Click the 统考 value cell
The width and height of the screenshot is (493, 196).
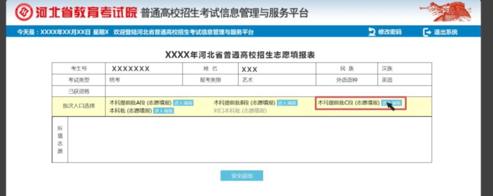pos(143,80)
